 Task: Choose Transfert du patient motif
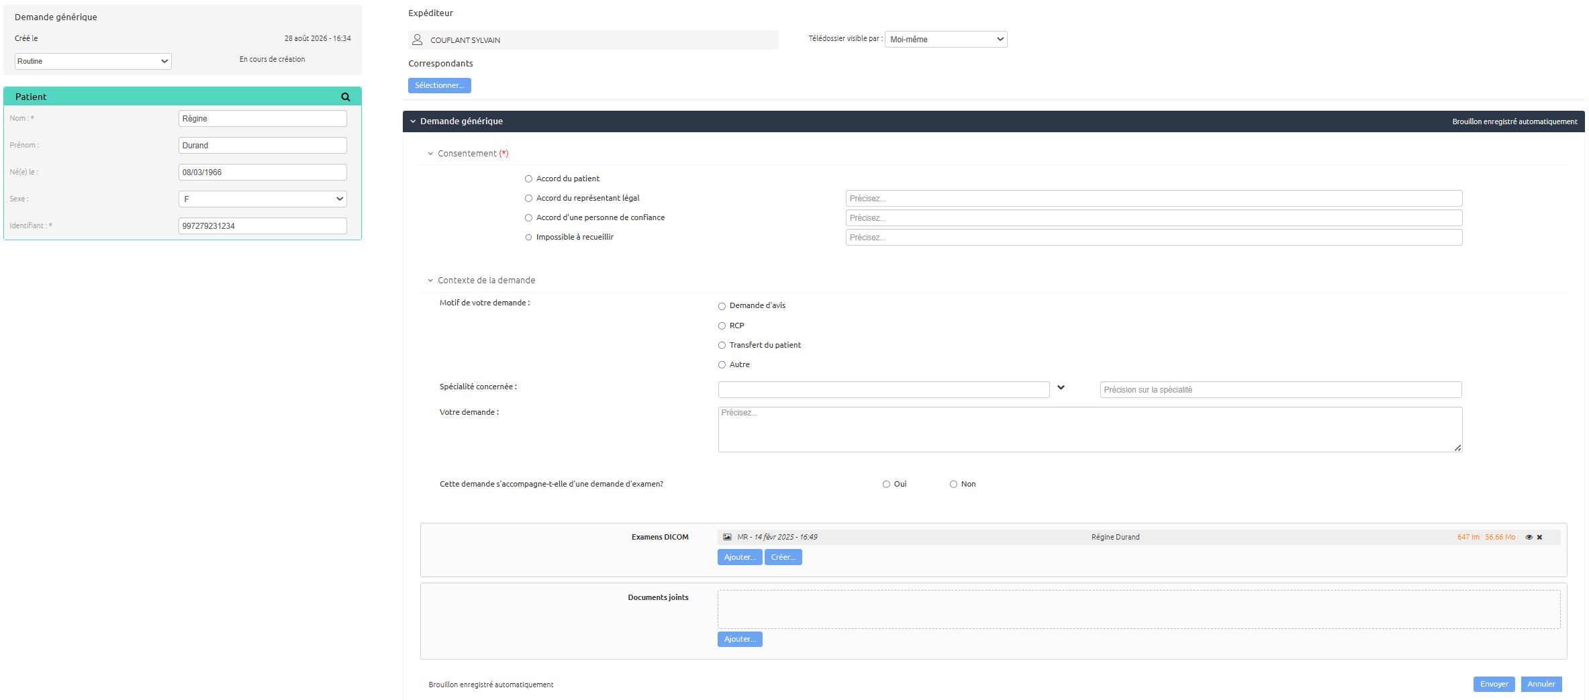pos(722,345)
